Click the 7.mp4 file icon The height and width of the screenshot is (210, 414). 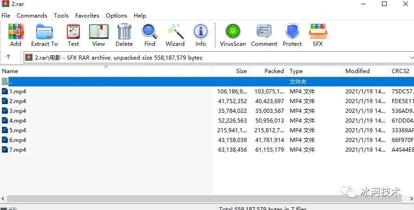pyautogui.click(x=5, y=150)
